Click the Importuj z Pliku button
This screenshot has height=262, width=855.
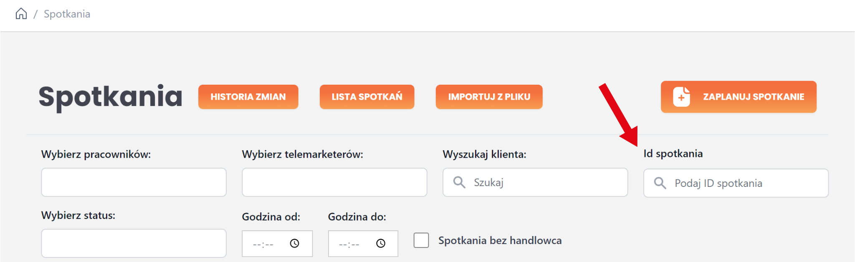[489, 97]
